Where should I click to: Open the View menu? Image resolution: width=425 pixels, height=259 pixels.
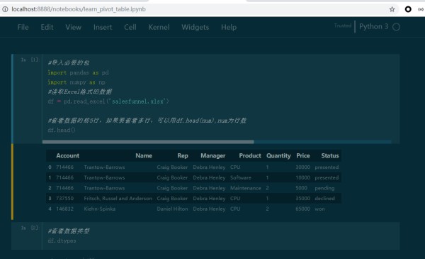point(73,27)
